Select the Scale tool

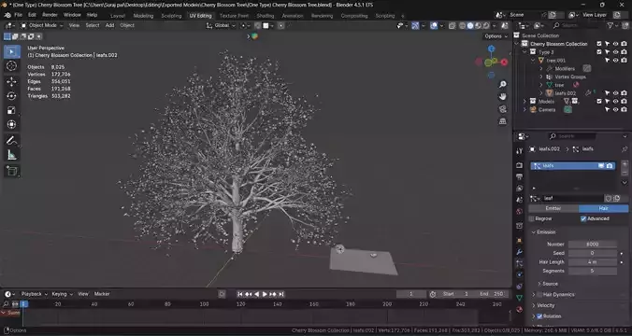tap(12, 110)
